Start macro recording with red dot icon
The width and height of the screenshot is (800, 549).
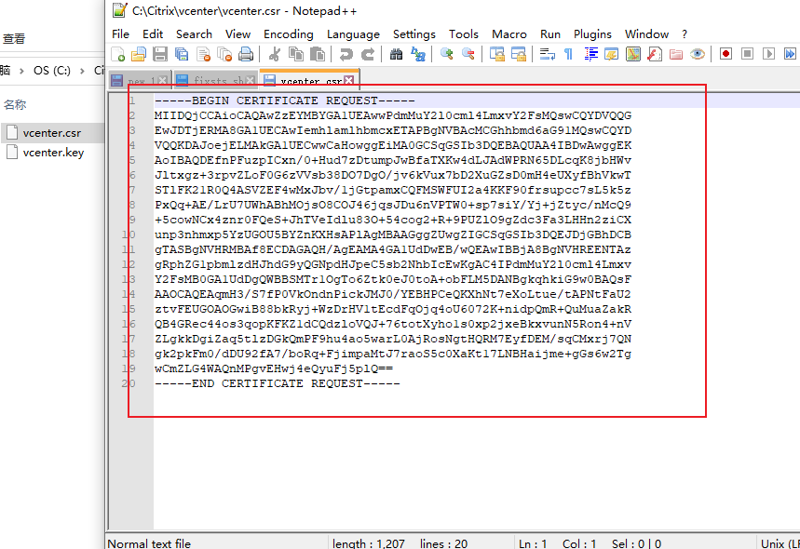click(725, 55)
